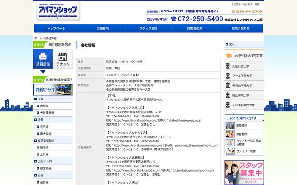The image size is (297, 185).
Task: Open the 御堂筋線 line link
Action: point(45,168)
